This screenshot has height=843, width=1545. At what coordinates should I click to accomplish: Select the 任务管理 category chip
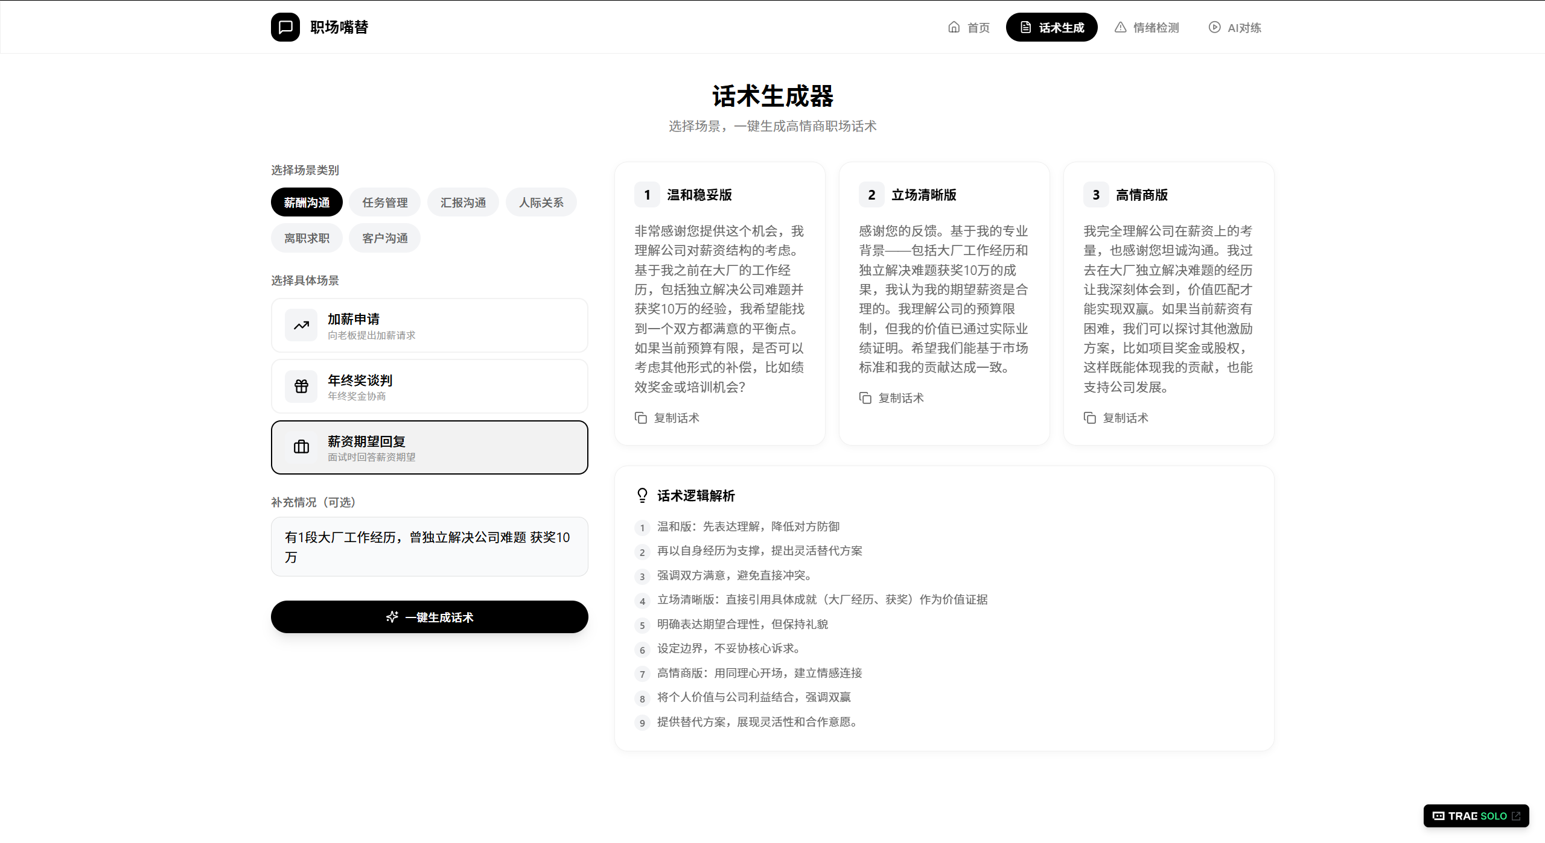tap(384, 203)
